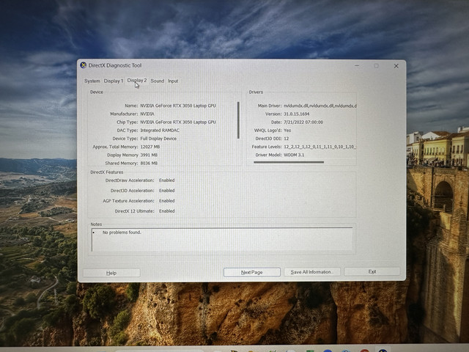Open the Display 1 tab
This screenshot has width=469, height=352.
(x=114, y=81)
